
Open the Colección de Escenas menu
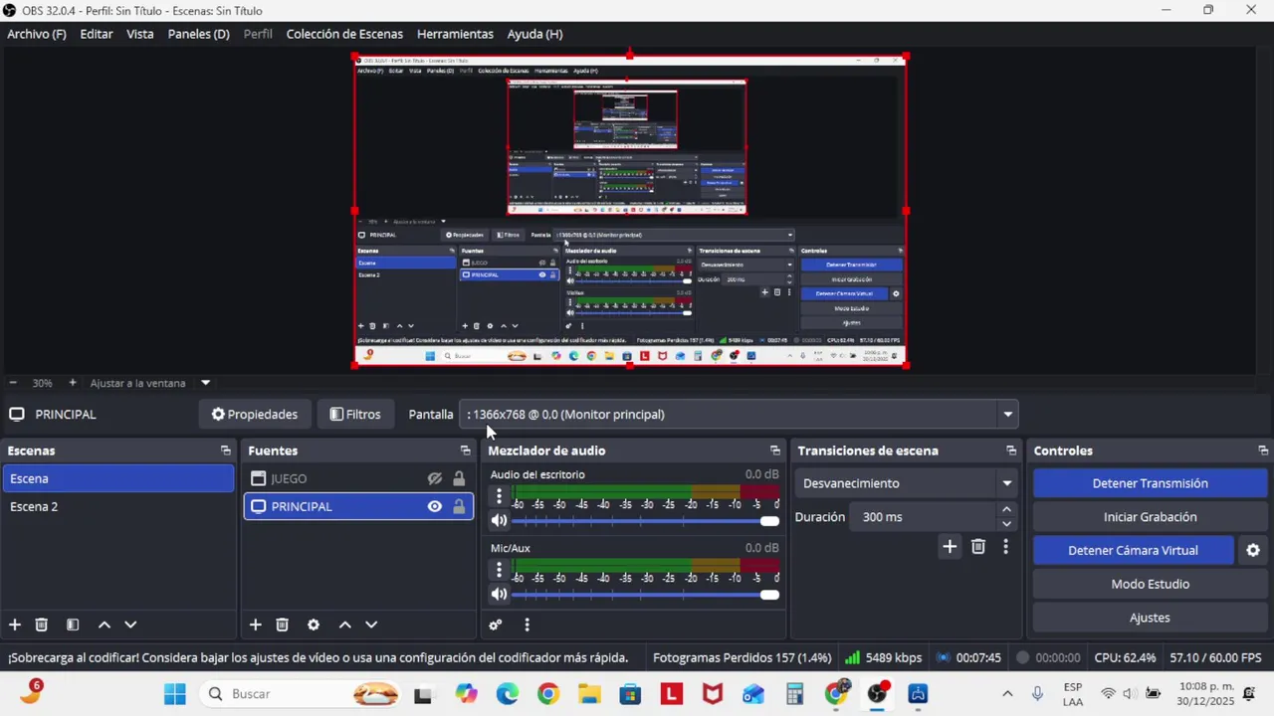(x=344, y=34)
